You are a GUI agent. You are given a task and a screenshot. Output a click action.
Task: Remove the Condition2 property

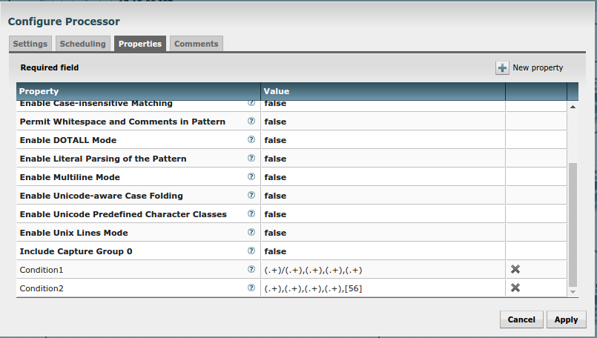tap(515, 288)
